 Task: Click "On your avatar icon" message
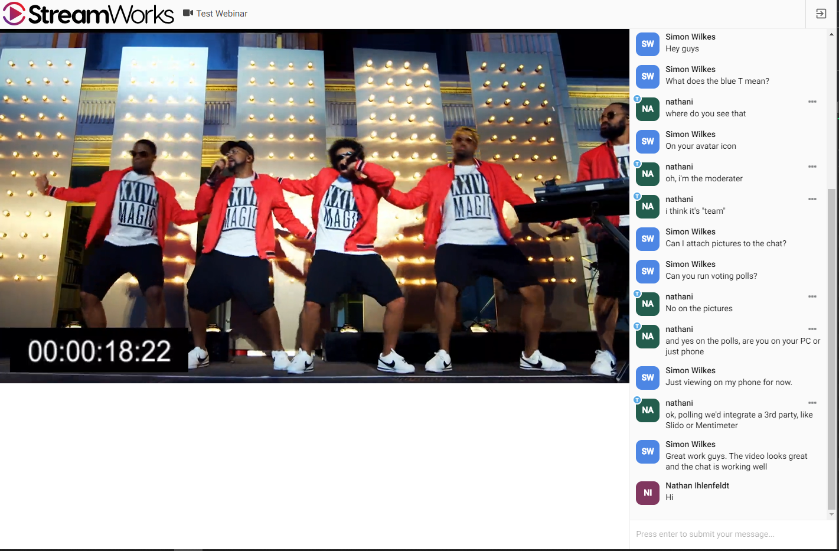701,146
